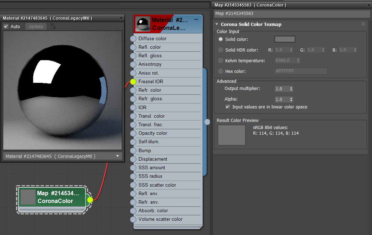Click the SSS radius input socket
Screen dimensions: 372x235
(133, 176)
